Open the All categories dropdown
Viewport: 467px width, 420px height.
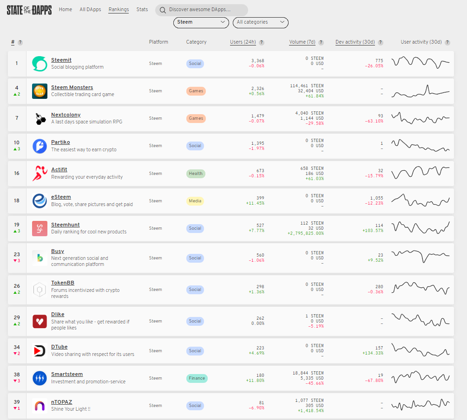[261, 22]
